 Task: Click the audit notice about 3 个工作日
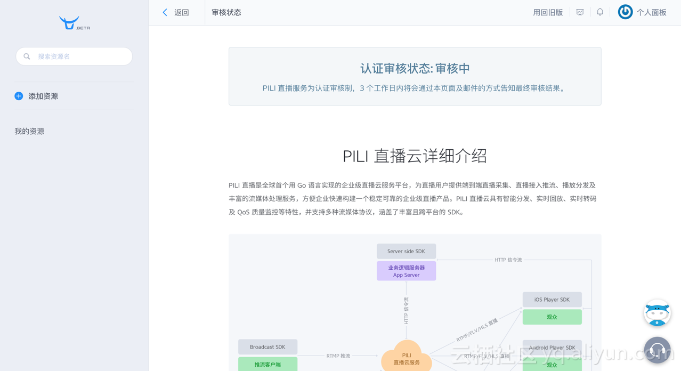[415, 88]
